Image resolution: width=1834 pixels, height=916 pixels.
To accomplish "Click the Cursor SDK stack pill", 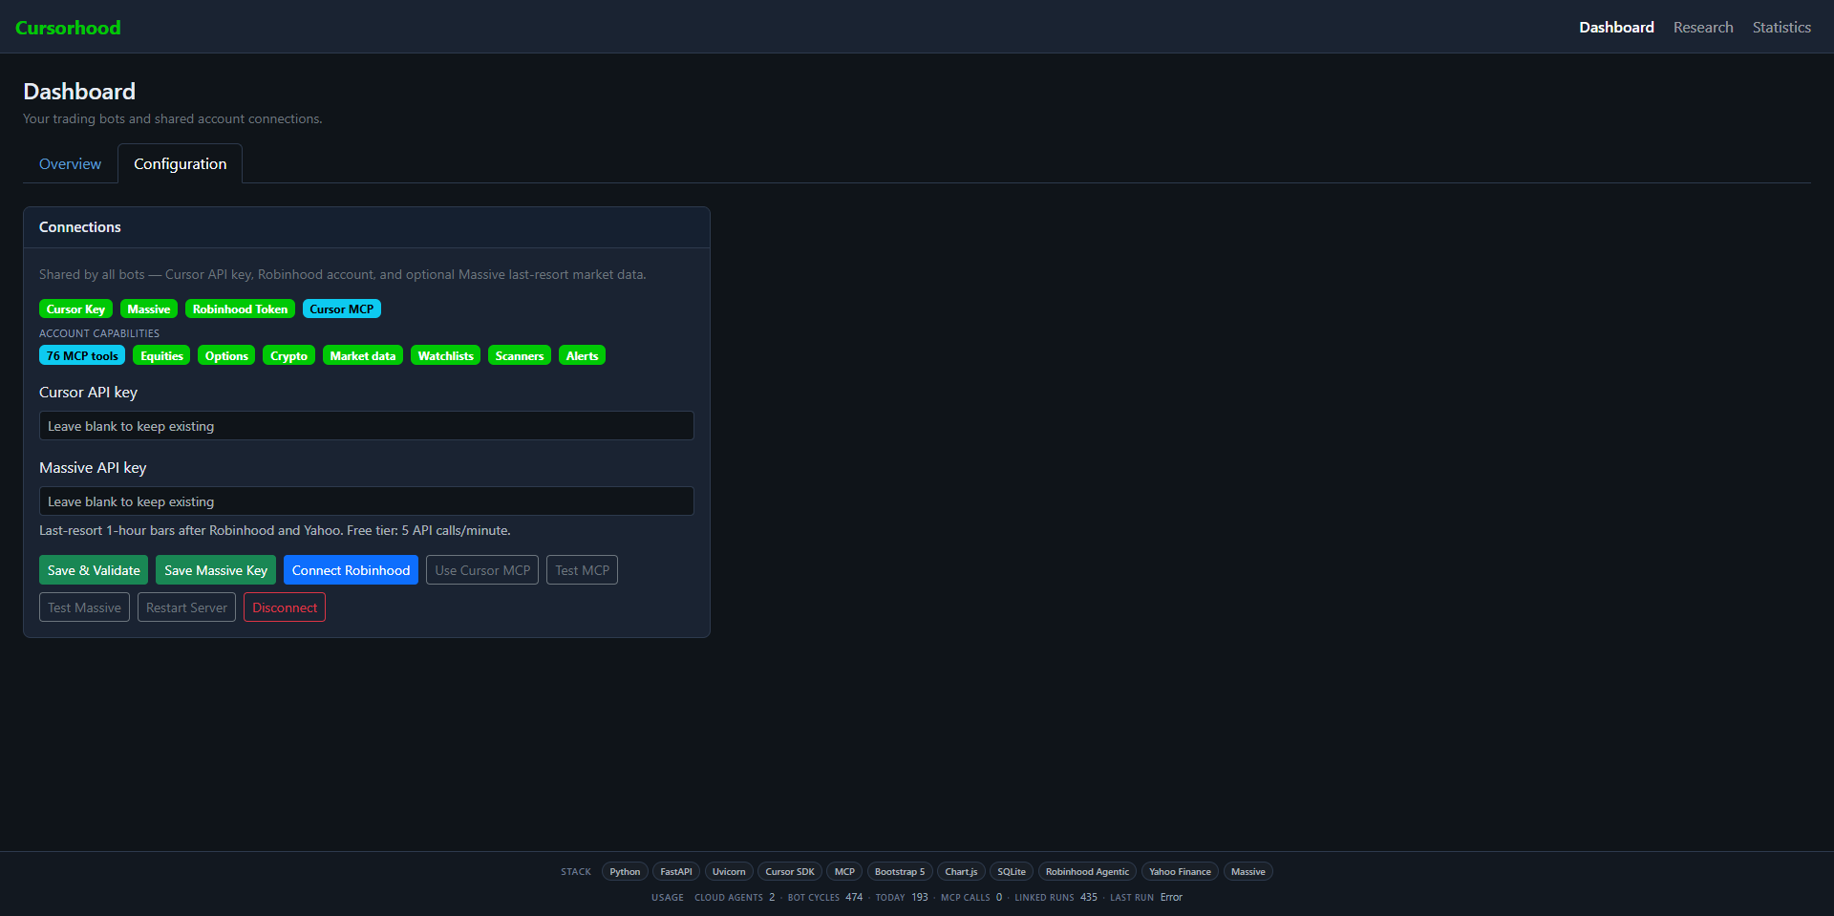I will click(790, 871).
